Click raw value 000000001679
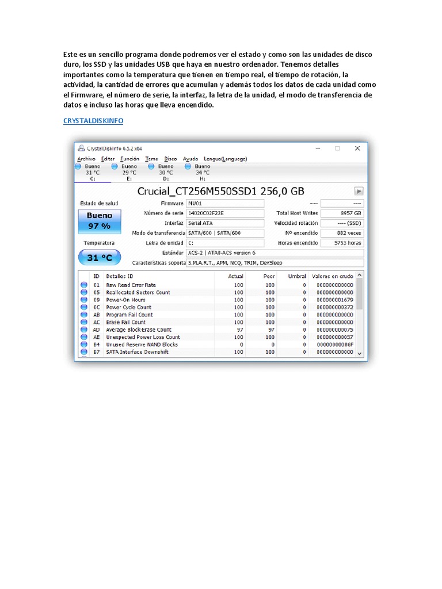The height and width of the screenshot is (589, 442). (335, 300)
